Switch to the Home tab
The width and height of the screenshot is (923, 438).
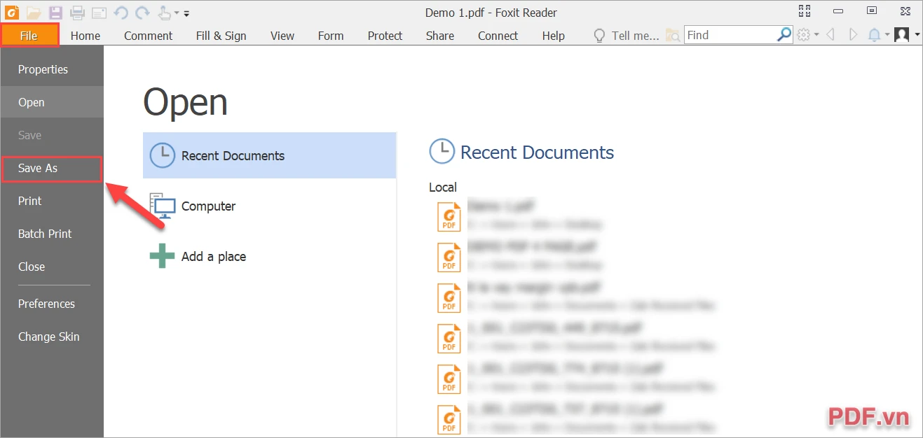(x=86, y=36)
